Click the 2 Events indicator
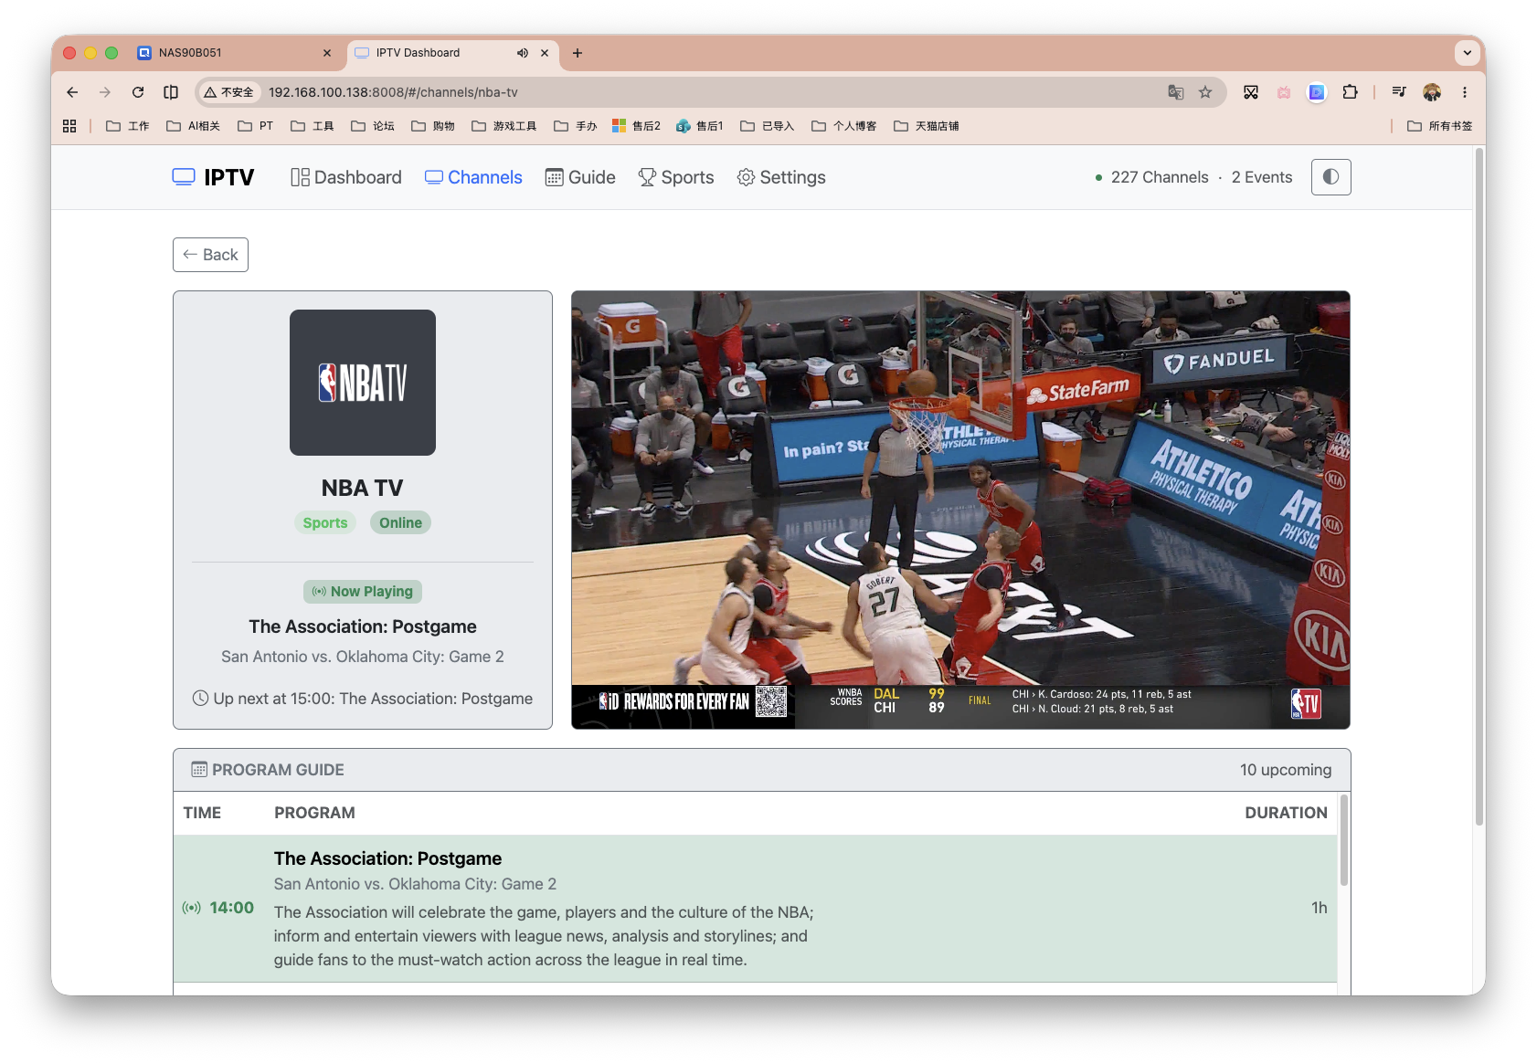Image resolution: width=1537 pixels, height=1063 pixels. (x=1262, y=177)
